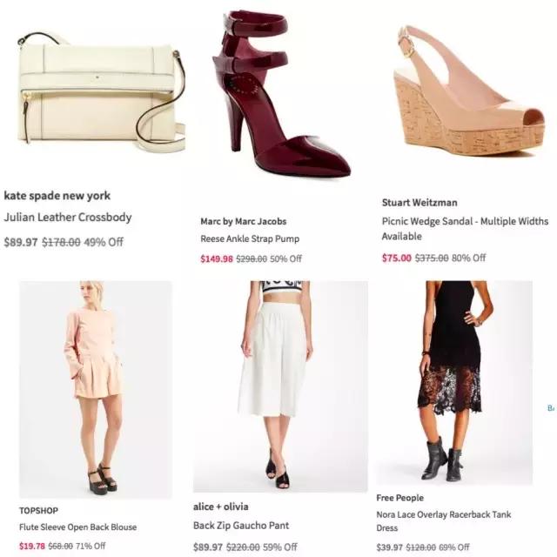Open the Picnic Wedge Sandal product title
557x557 pixels.
(465, 228)
